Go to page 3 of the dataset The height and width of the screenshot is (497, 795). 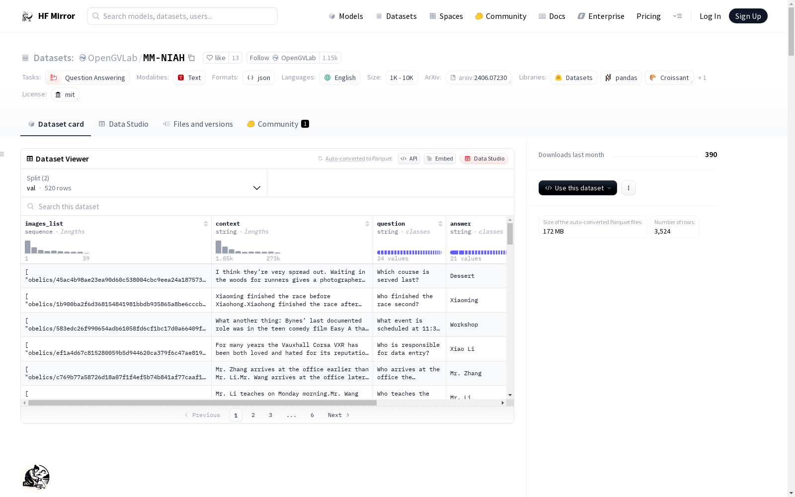pos(270,415)
